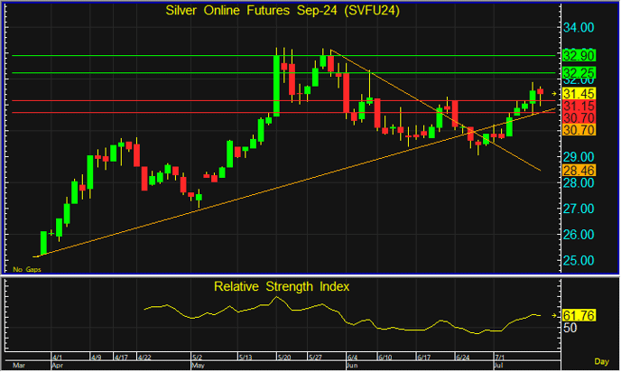This screenshot has width=621, height=372.
Task: Click the 6/4 date marker
Action: (x=353, y=358)
